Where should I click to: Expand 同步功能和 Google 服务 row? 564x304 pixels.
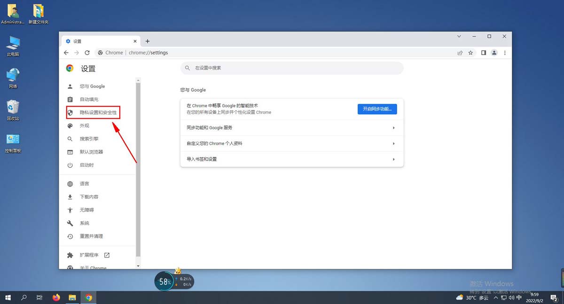click(292, 128)
